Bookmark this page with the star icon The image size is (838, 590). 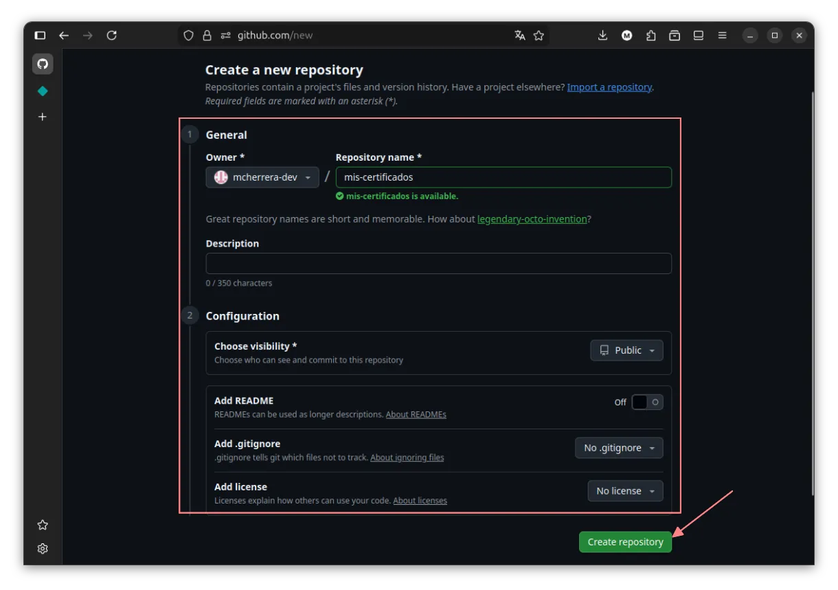[539, 35]
